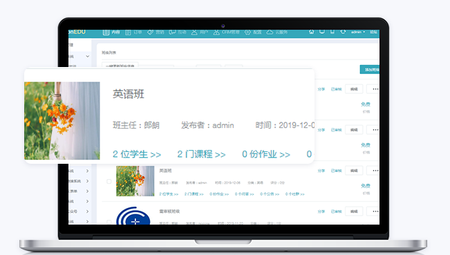Click 班主任：郎朗 on the enlarged card
Viewport: 450px width, 255px height.
pyautogui.click(x=136, y=125)
